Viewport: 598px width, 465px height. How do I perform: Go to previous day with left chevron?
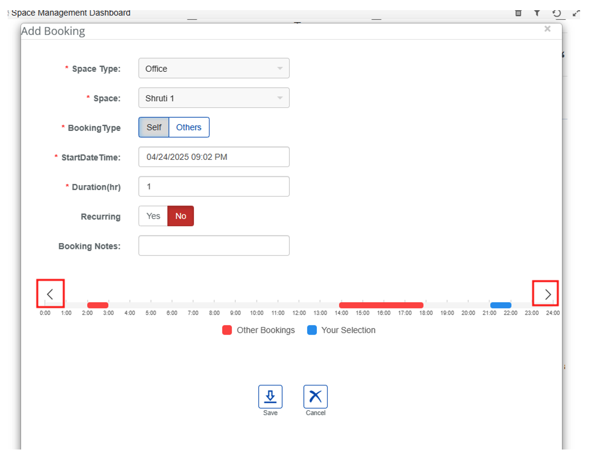click(50, 294)
